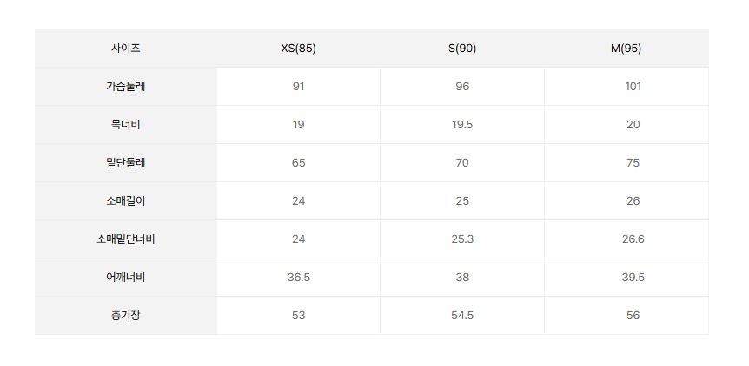Click chest value 101 for M

[x=633, y=87]
